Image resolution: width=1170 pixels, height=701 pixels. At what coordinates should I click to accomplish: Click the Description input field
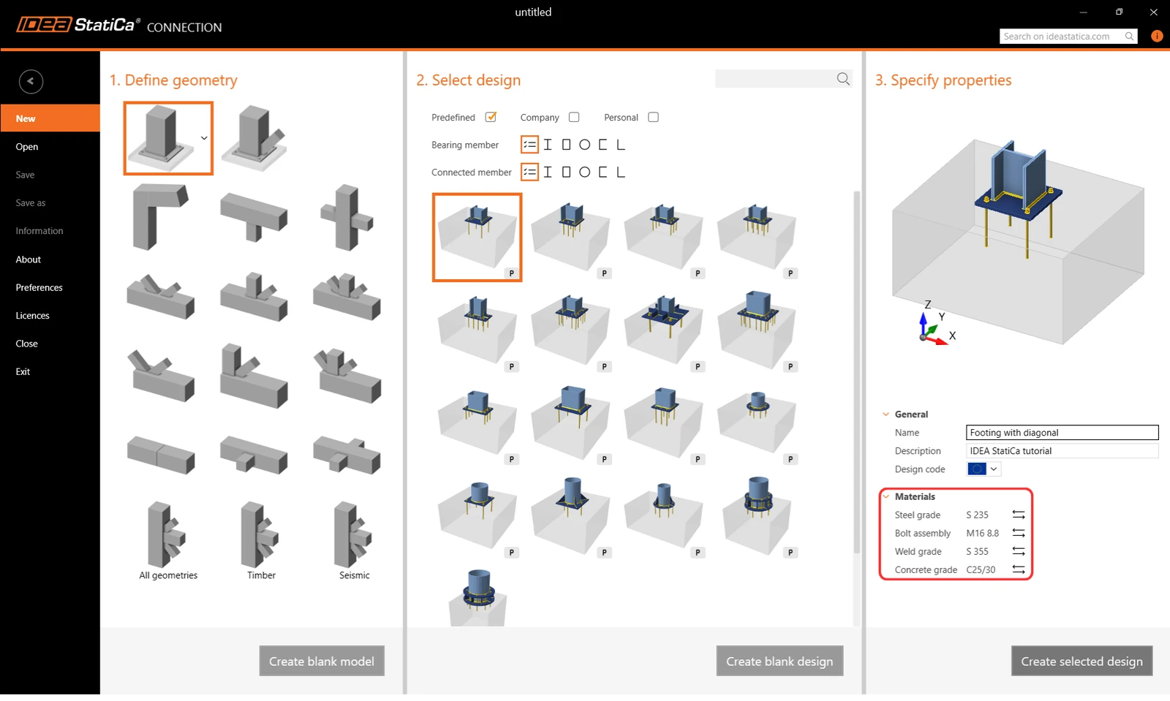pos(1062,451)
